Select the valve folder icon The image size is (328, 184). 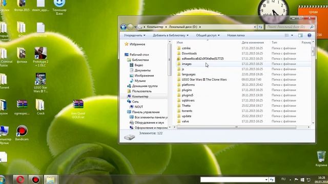pyautogui.click(x=179, y=121)
